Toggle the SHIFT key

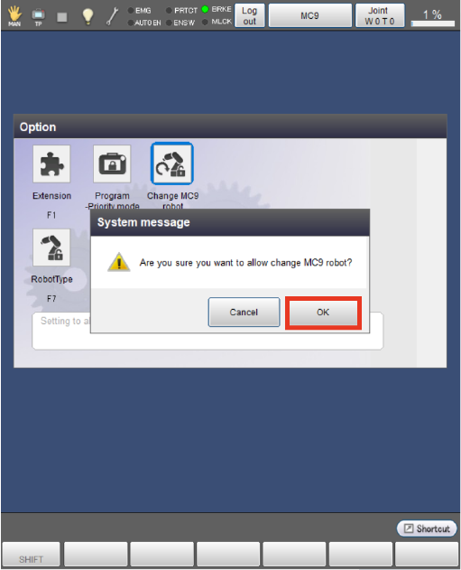31,554
